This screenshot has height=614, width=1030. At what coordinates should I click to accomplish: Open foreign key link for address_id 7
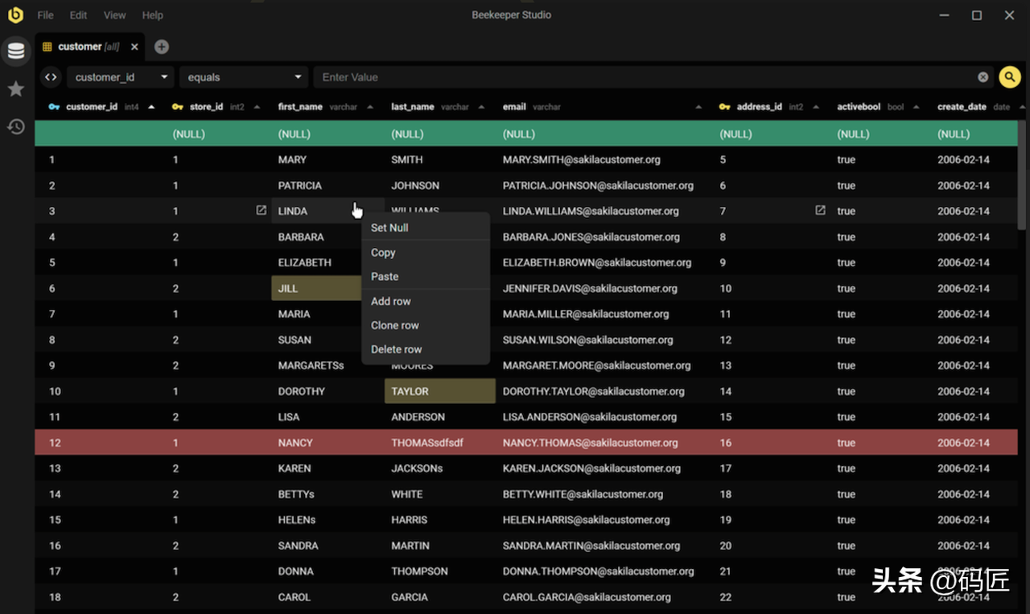click(x=820, y=210)
